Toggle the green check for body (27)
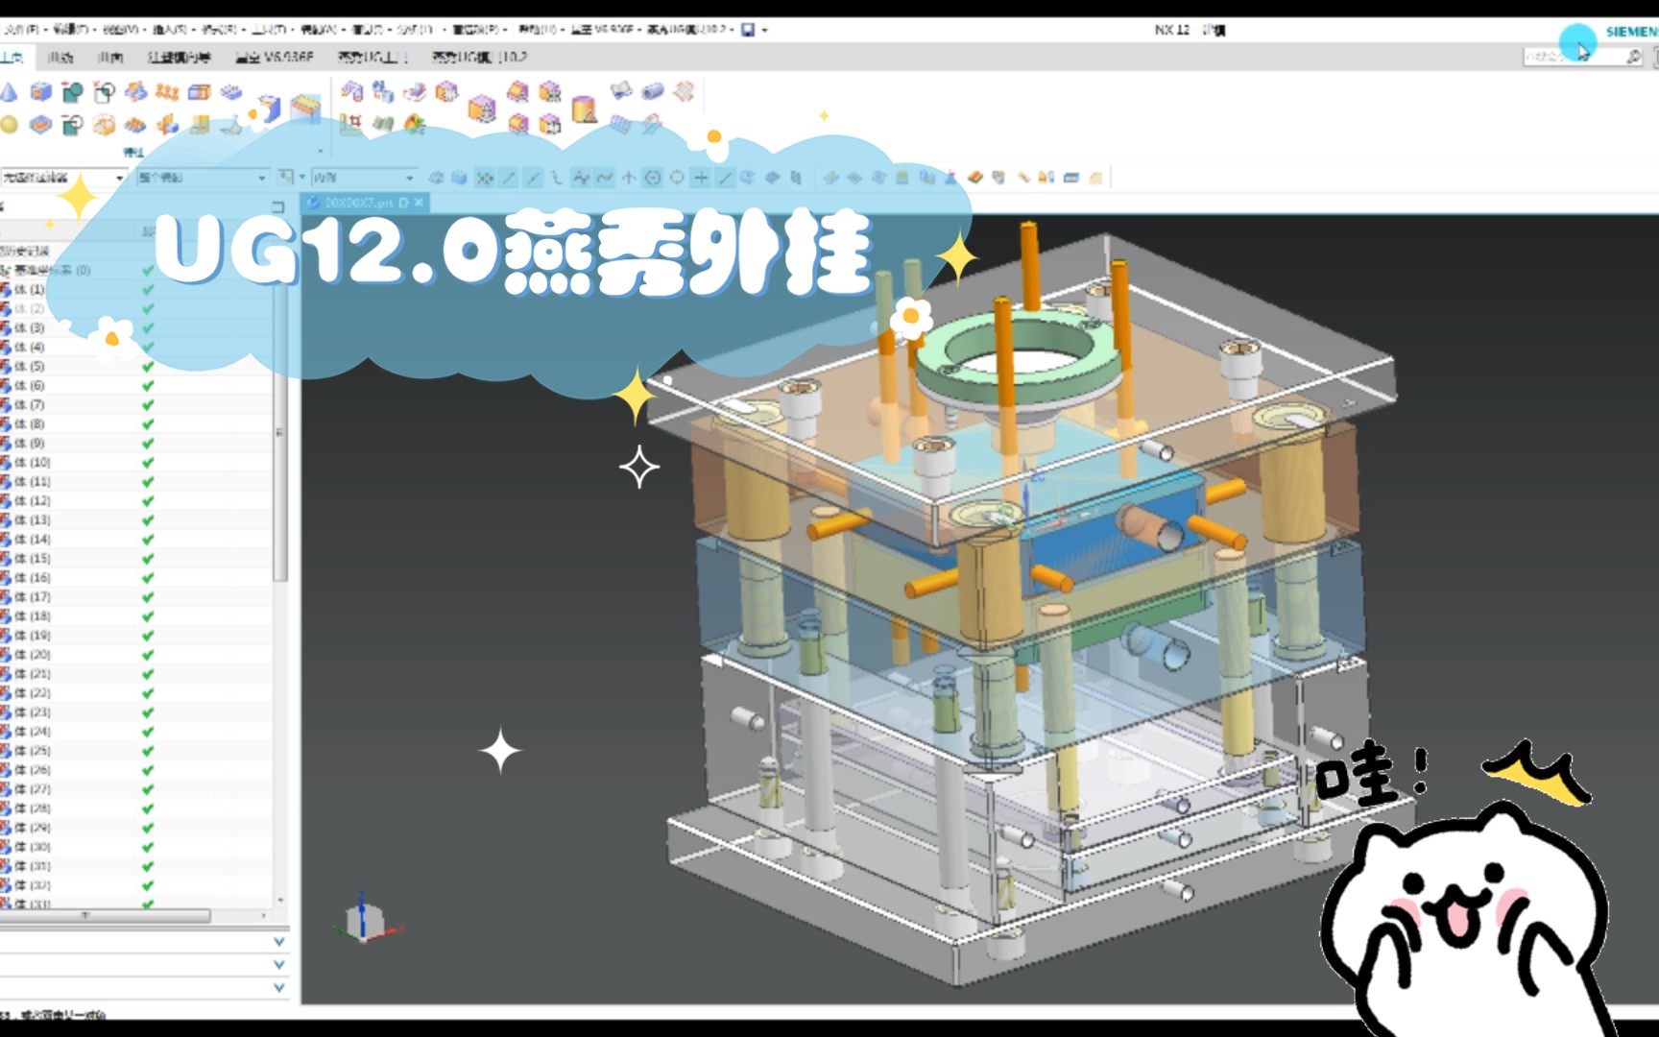 point(148,789)
